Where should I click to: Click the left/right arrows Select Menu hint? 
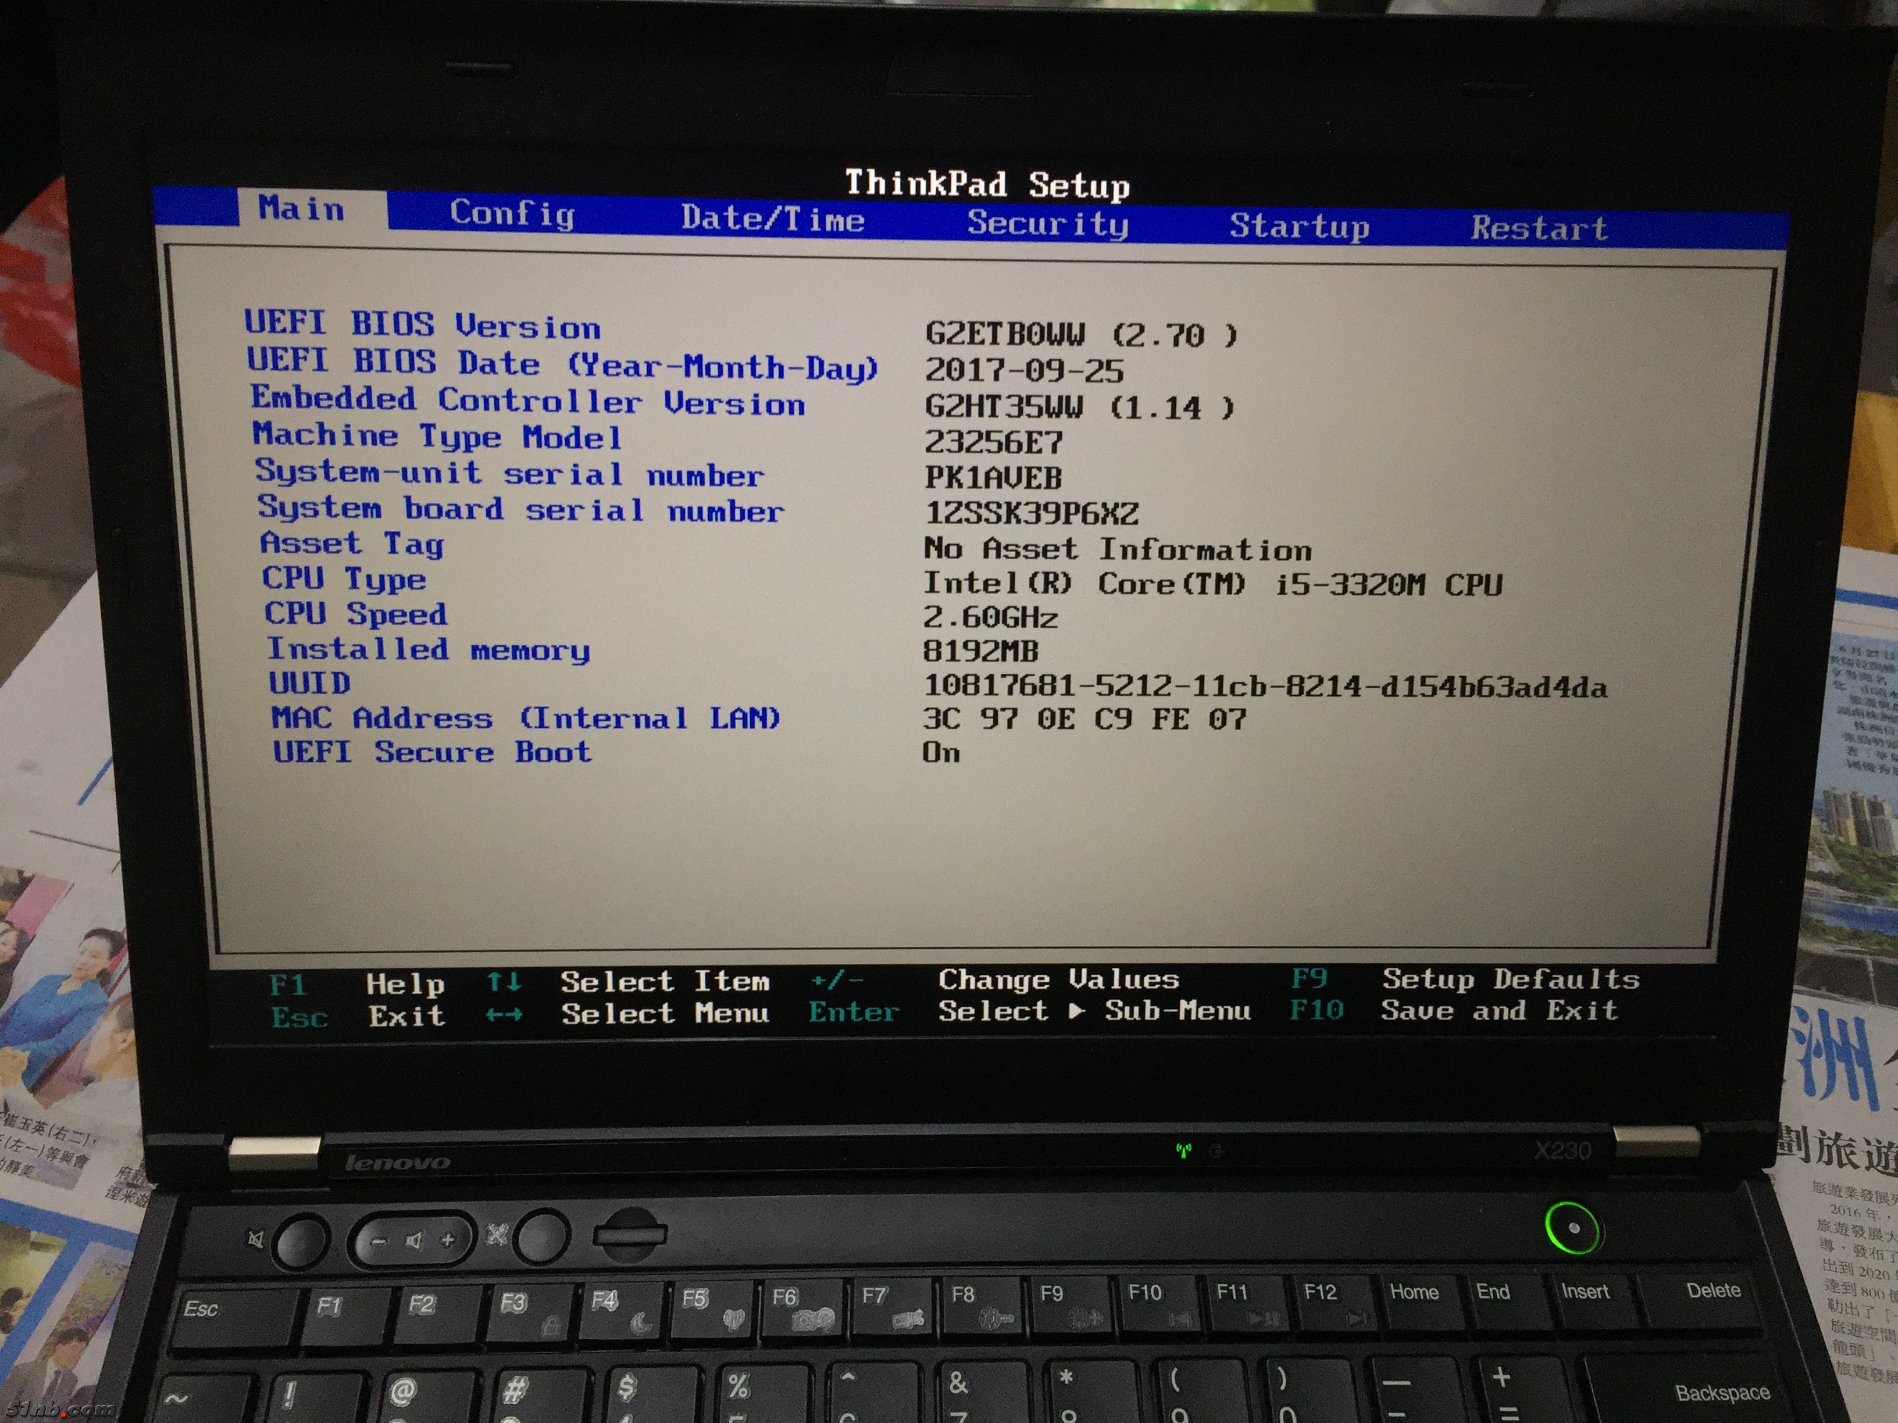[x=627, y=1014]
